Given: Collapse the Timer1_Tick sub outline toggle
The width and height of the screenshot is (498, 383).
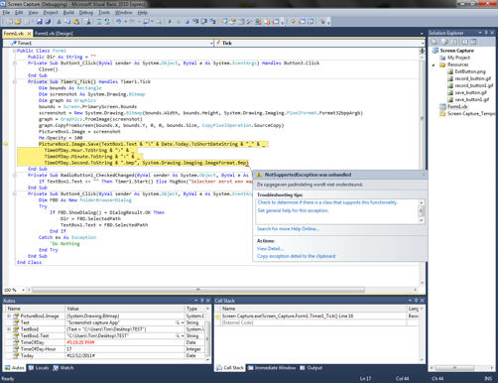Looking at the screenshot, I should (15, 81).
